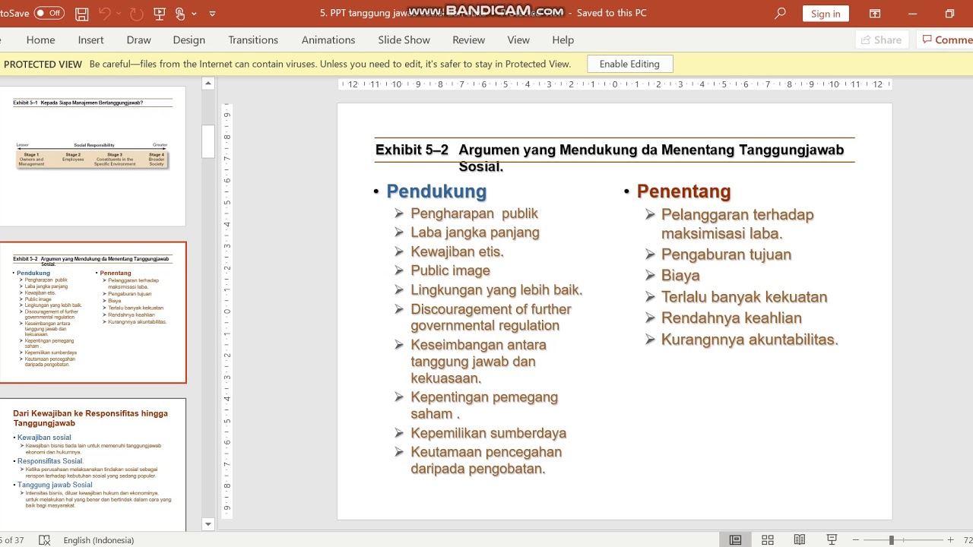Select the Exhibit 5-1 slide thumbnail

coord(93,155)
